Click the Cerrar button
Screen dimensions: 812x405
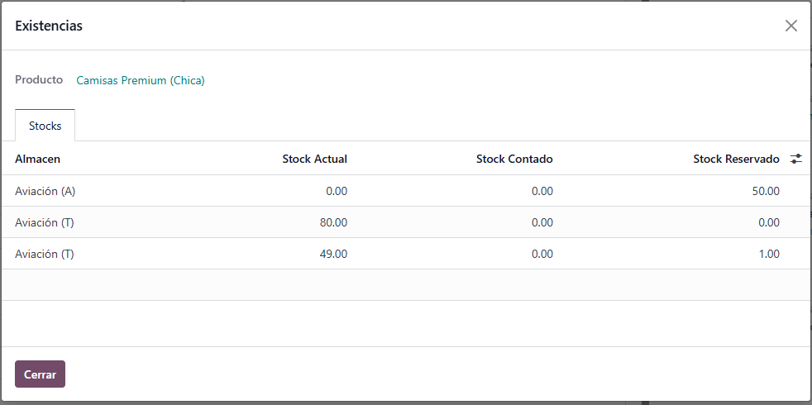(40, 374)
